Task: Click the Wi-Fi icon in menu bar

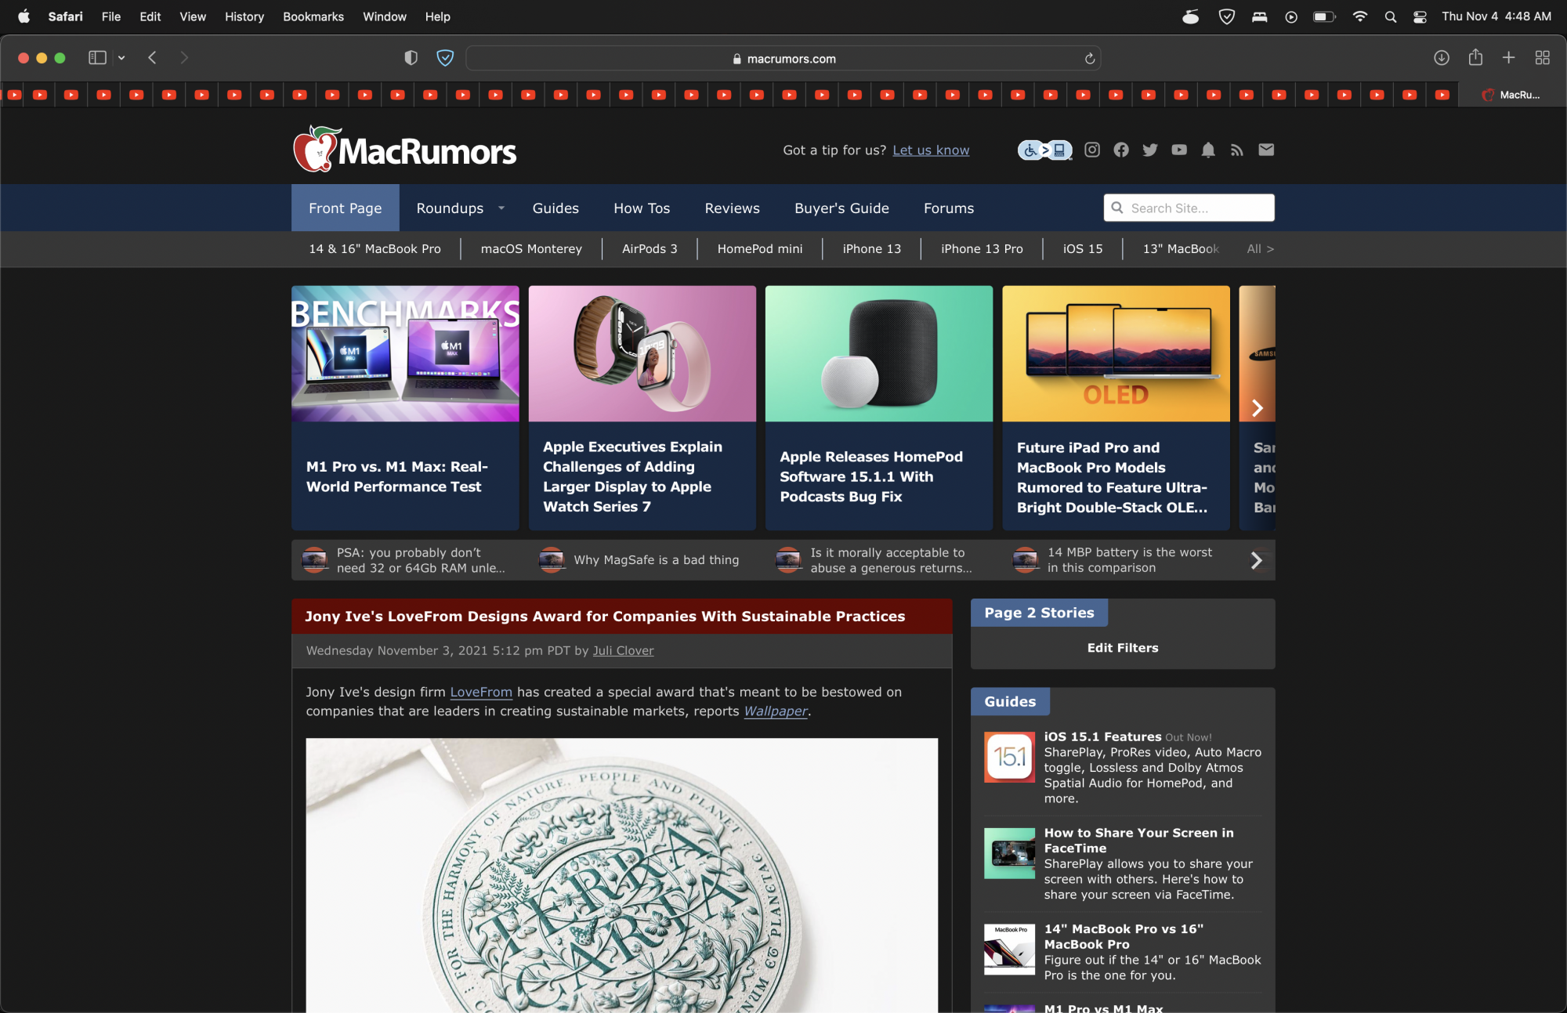Action: 1360,16
